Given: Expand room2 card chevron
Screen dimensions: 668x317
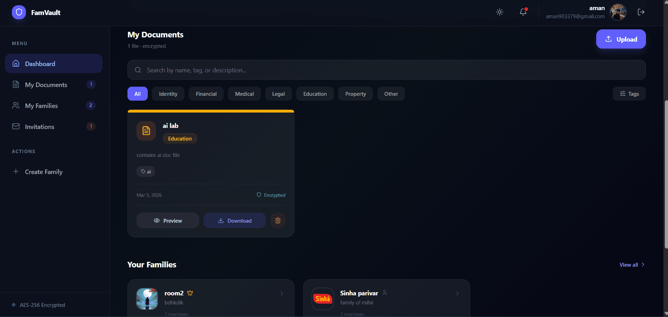Looking at the screenshot, I should click(x=282, y=294).
